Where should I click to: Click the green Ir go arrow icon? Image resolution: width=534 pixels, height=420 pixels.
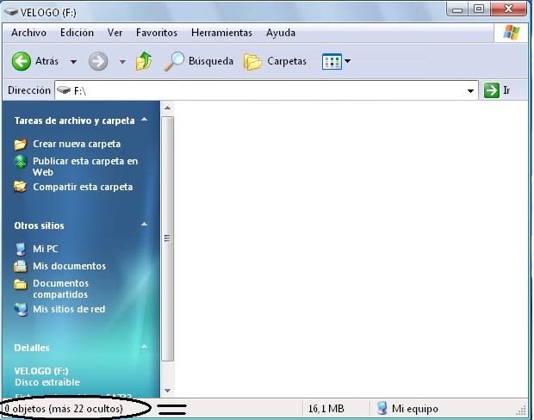point(492,90)
